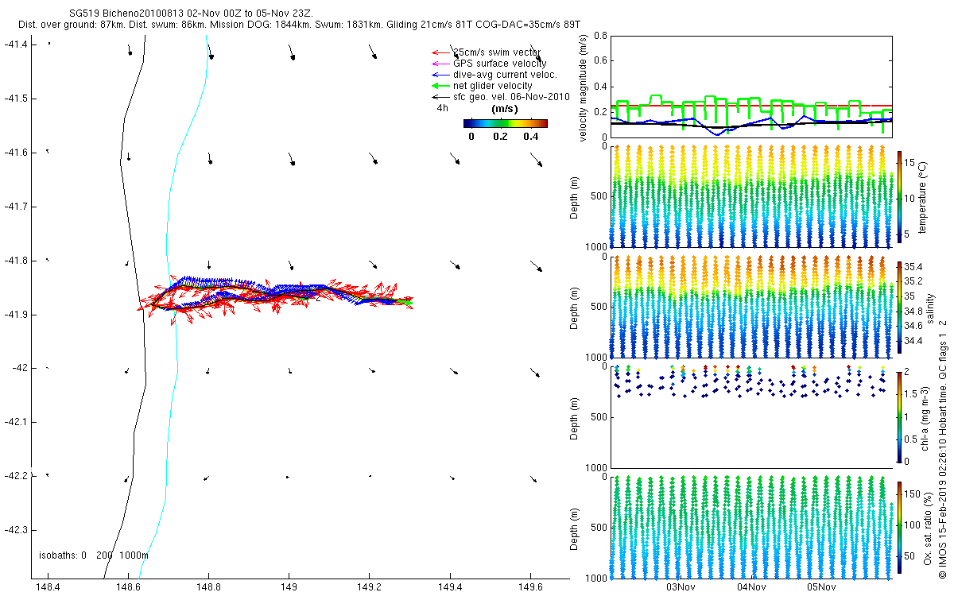Image resolution: width=954 pixels, height=596 pixels.
Task: Click map longitude tick '148.4'
Action: (48, 587)
